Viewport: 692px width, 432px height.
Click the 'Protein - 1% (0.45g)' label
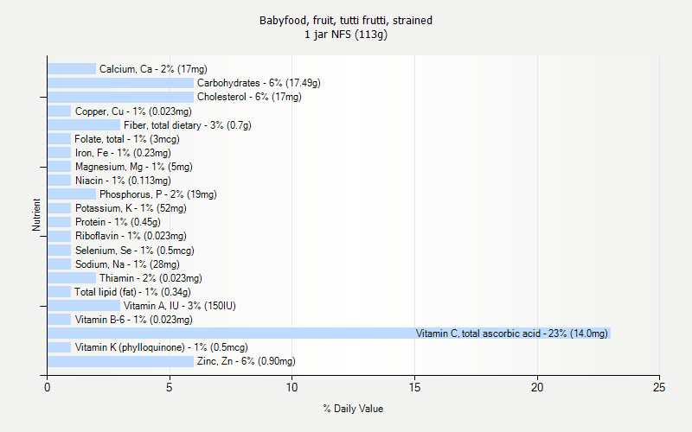(118, 222)
